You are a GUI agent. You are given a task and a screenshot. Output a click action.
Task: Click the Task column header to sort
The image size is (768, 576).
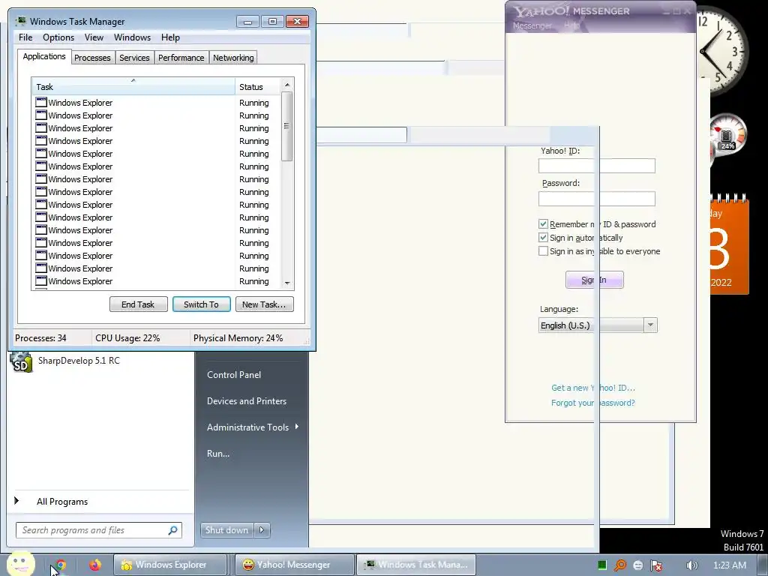click(x=133, y=87)
